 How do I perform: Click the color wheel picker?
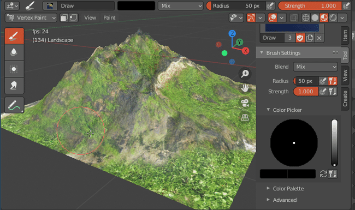click(294, 143)
